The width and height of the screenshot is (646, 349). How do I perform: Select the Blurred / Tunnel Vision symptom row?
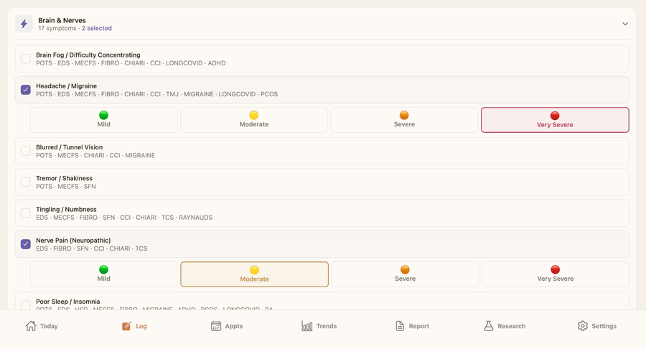click(322, 152)
